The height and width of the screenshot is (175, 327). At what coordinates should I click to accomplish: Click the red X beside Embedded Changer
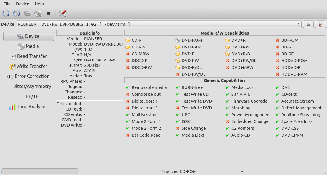(228, 121)
